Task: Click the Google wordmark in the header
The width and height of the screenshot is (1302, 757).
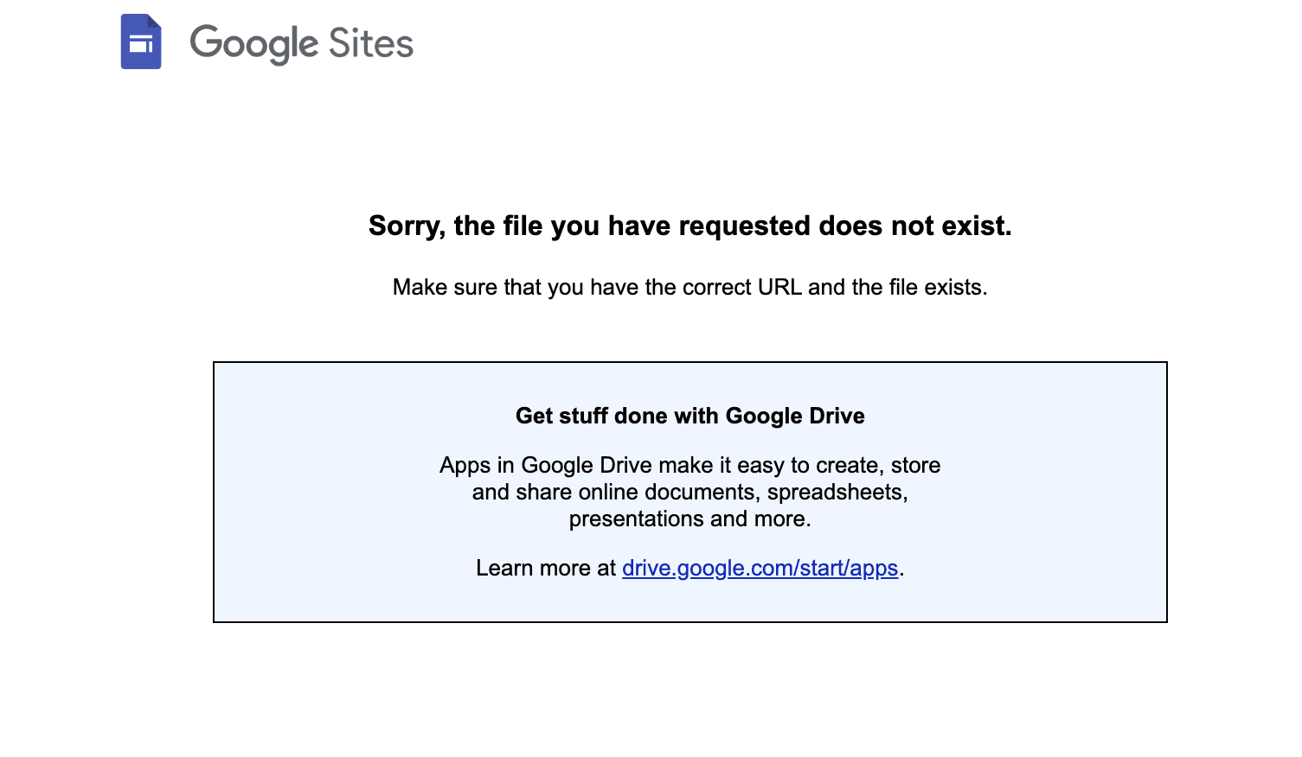Action: point(253,43)
